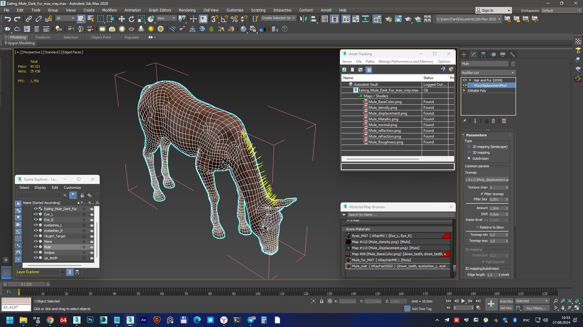
Task: Open Render Setup teapot icon
Action: [x=388, y=19]
